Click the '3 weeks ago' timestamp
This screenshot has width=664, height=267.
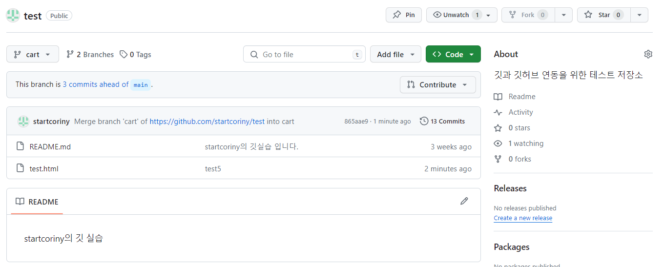(x=451, y=146)
